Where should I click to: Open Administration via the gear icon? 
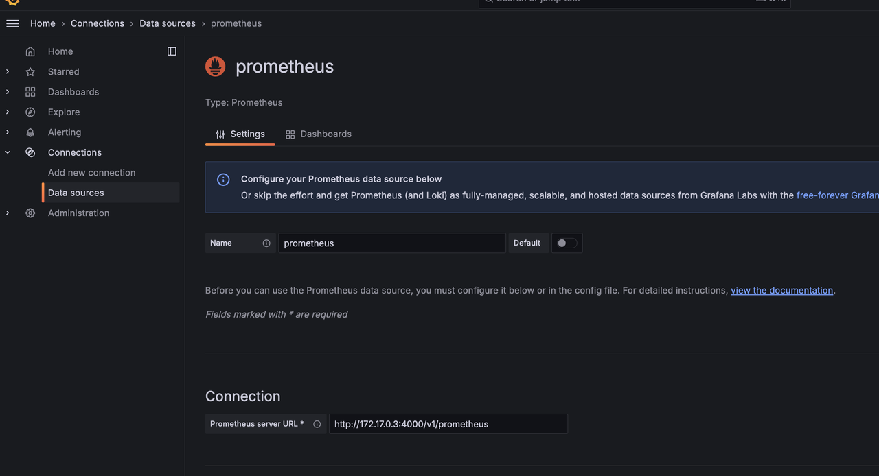[30, 213]
